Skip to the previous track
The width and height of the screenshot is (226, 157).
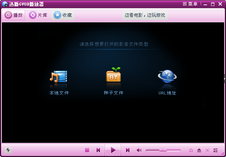pos(98,150)
